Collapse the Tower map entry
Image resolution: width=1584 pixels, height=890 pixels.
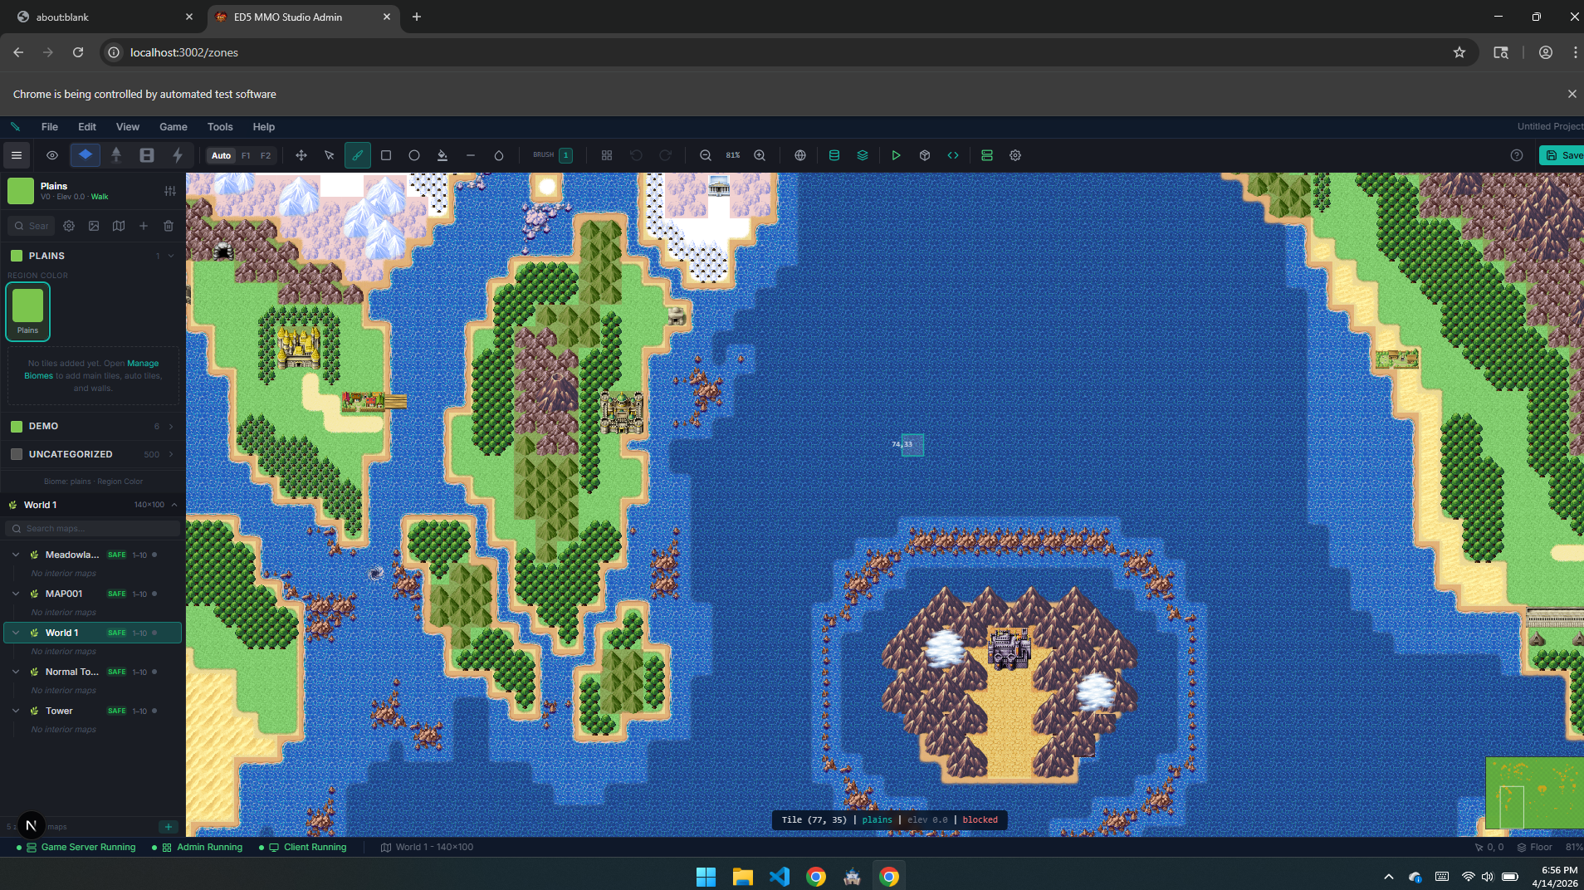pos(16,711)
